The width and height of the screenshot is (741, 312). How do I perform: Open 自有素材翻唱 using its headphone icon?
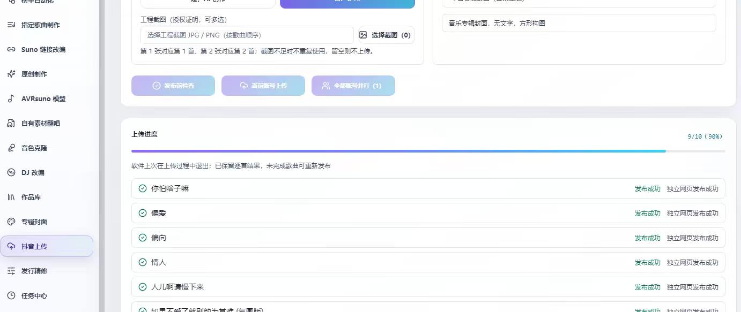pos(11,123)
